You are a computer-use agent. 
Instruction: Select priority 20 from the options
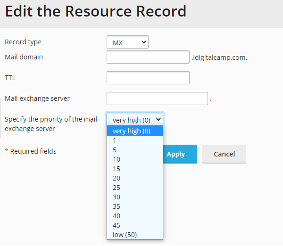(135, 178)
